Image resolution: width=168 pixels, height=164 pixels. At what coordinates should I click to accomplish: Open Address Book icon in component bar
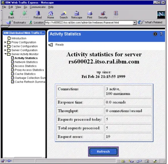[147, 161]
